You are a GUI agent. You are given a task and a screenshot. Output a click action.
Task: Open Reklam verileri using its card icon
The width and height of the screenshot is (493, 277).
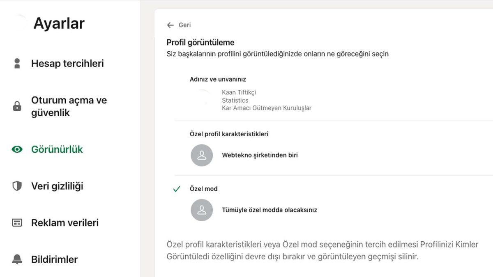(16, 222)
